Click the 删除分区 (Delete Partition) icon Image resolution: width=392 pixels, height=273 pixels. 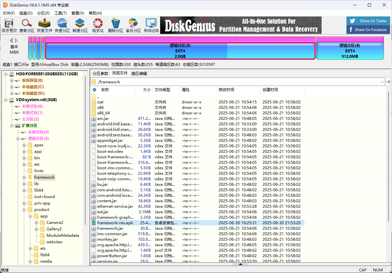115,25
